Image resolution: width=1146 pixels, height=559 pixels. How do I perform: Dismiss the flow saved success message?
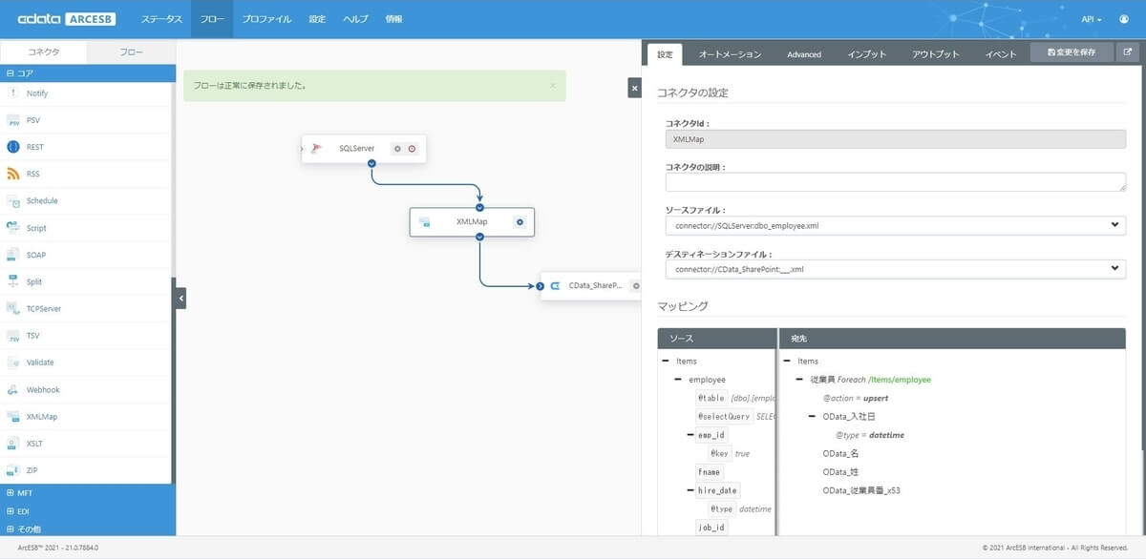(552, 85)
